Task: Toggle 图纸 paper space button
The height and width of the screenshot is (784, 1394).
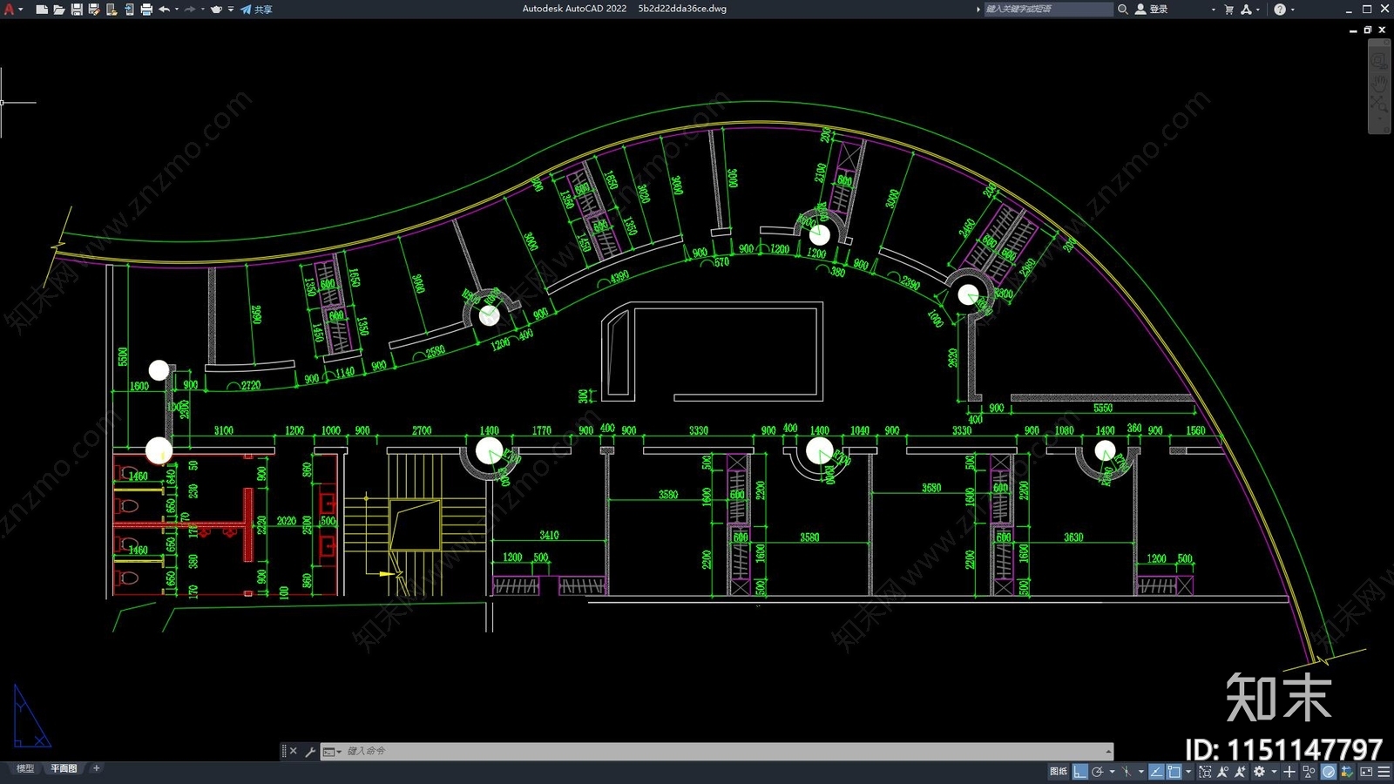Action: click(1059, 772)
